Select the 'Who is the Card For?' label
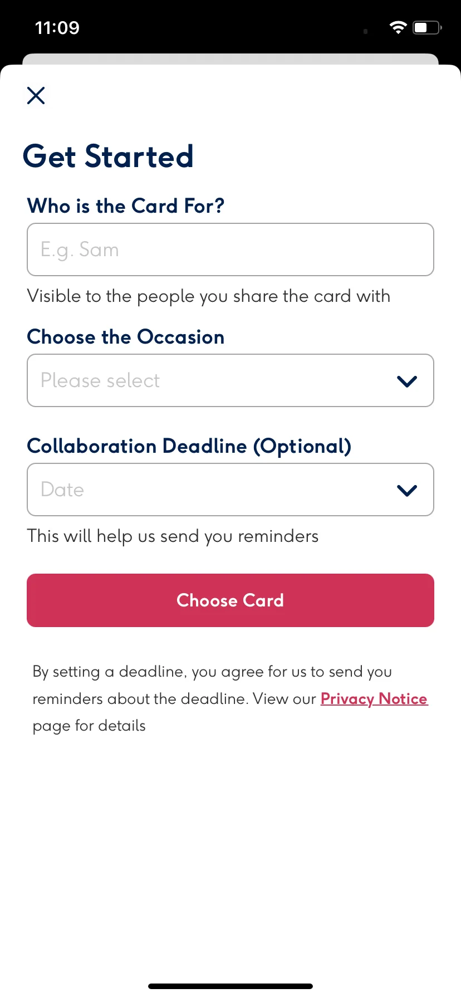The image size is (461, 998). click(126, 206)
